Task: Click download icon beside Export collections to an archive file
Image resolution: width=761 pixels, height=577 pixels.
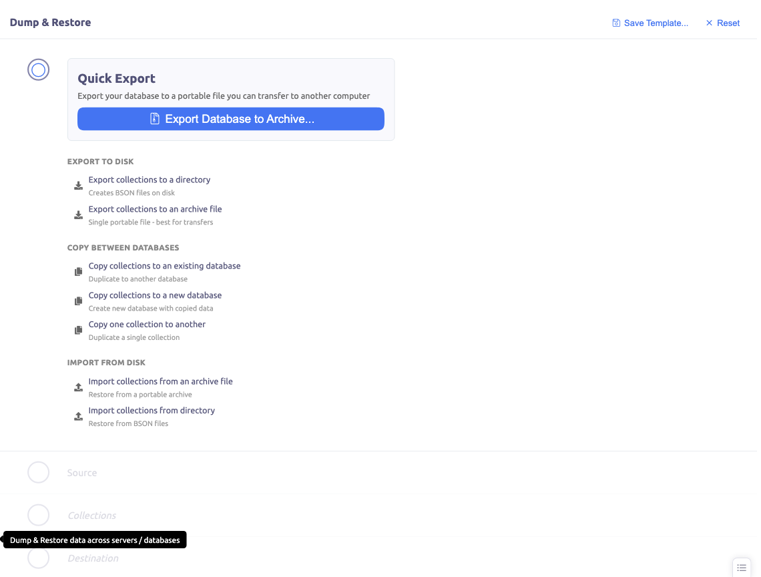Action: [78, 215]
